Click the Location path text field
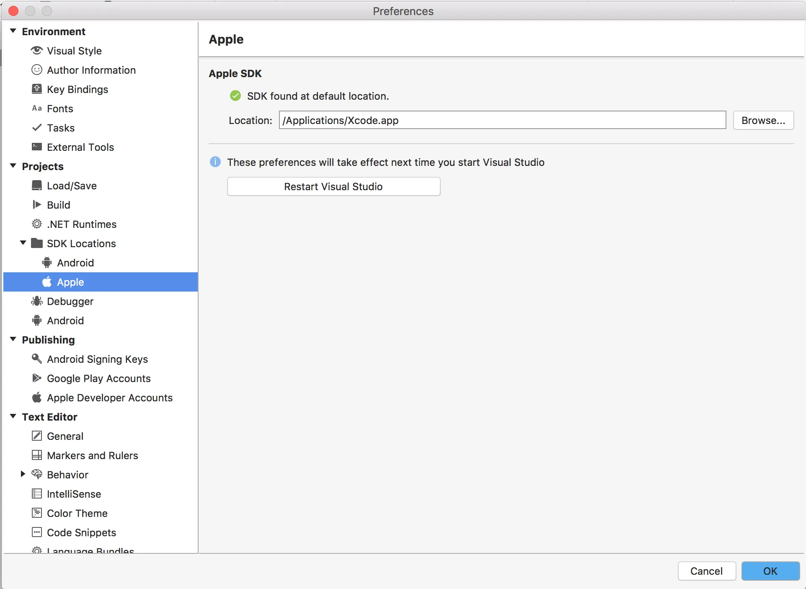806x589 pixels. [502, 121]
